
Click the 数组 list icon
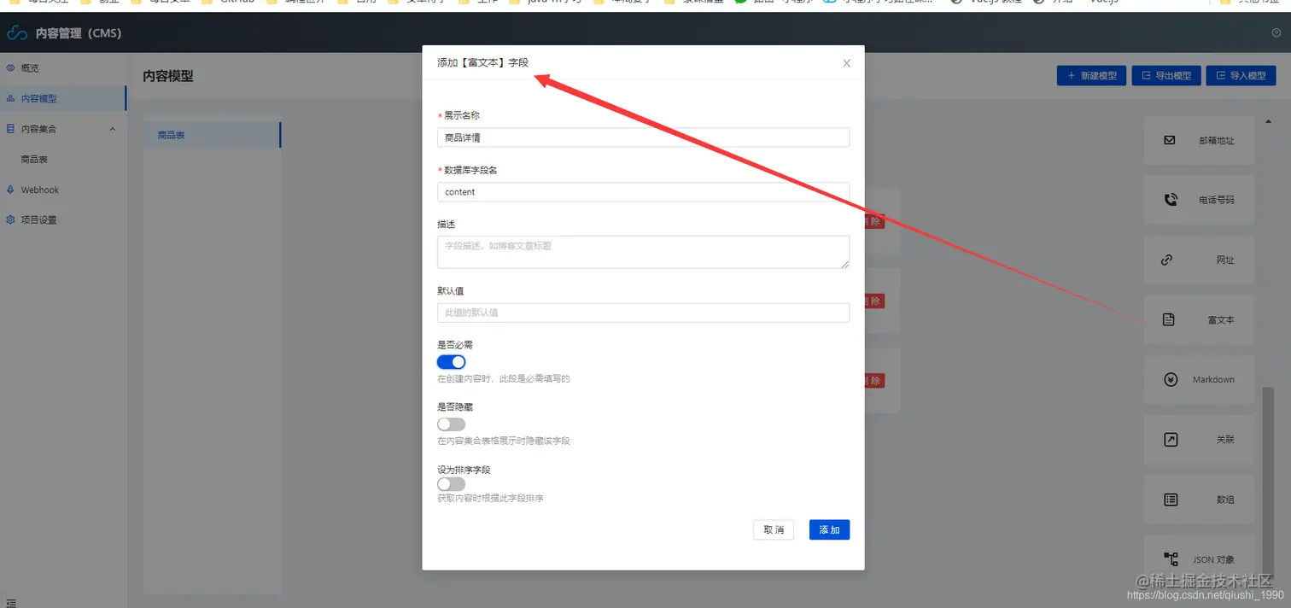tap(1171, 499)
